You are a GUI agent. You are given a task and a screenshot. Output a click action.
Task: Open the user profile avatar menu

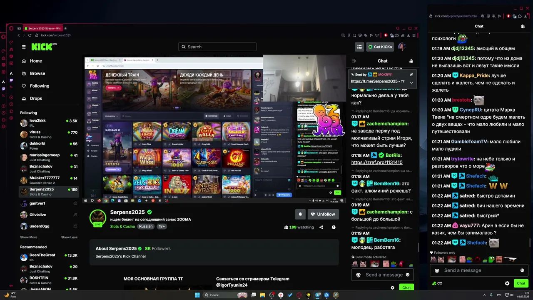point(402,47)
